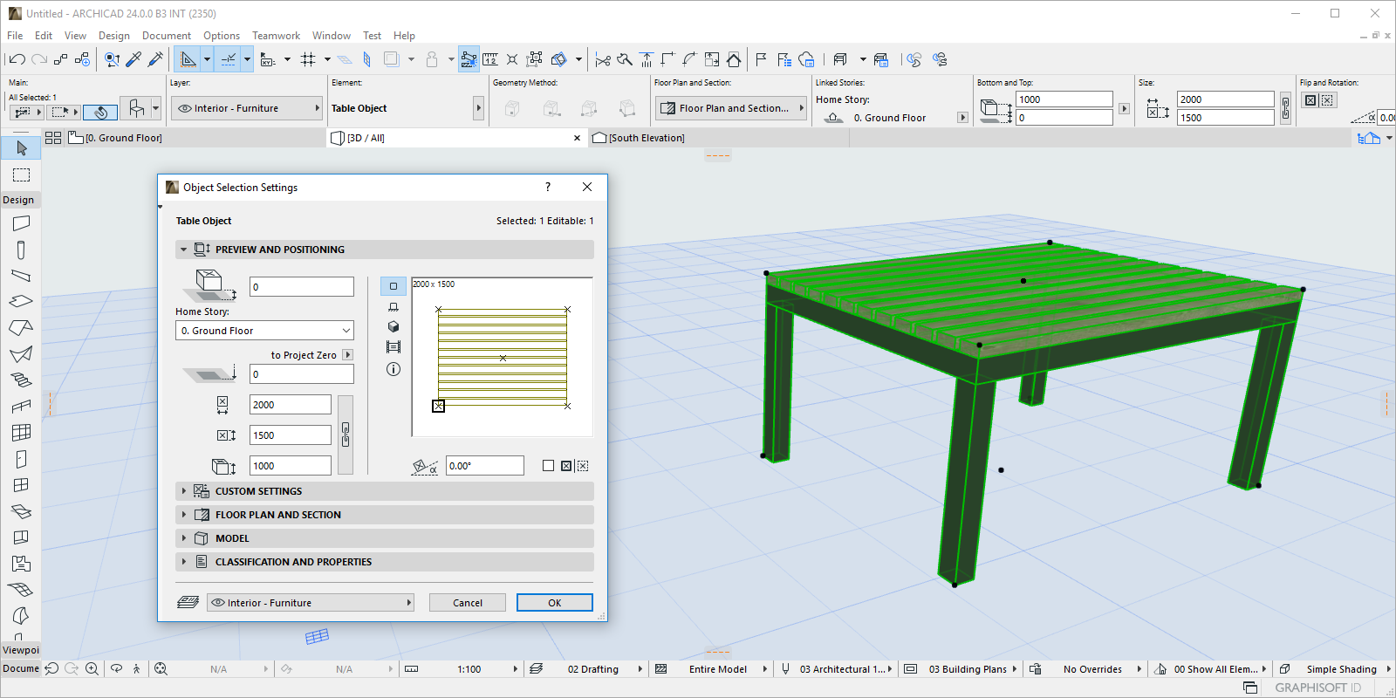Click the eyedropper Pick Up Parameters icon

(x=133, y=59)
